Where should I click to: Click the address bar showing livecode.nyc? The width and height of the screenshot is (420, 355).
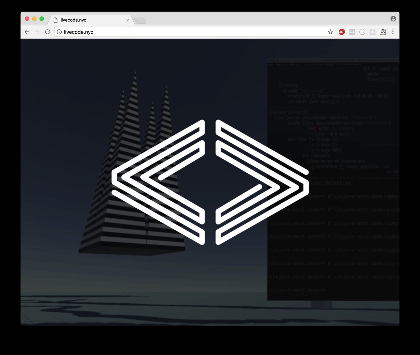[192, 32]
